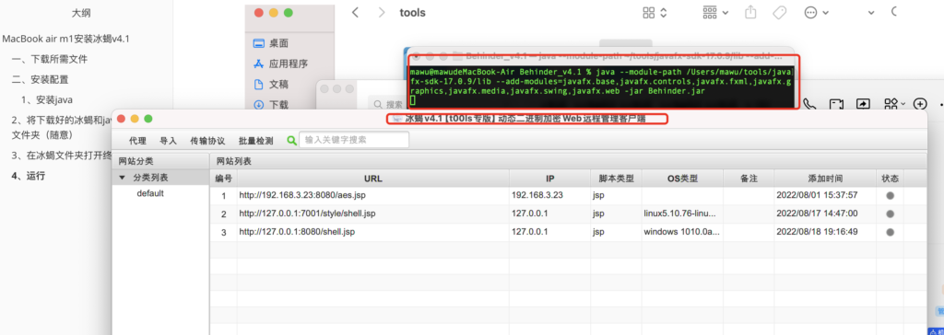Select the default category
This screenshot has height=335, width=944.
pyautogui.click(x=150, y=193)
